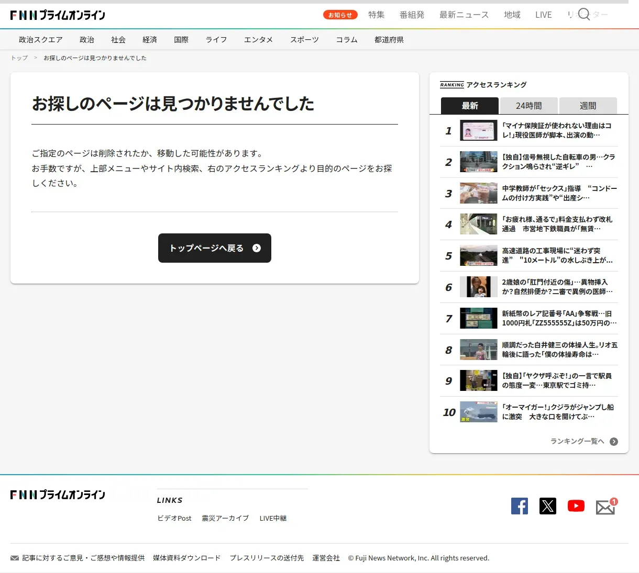Click the FNN Prime Online header logo

point(58,15)
